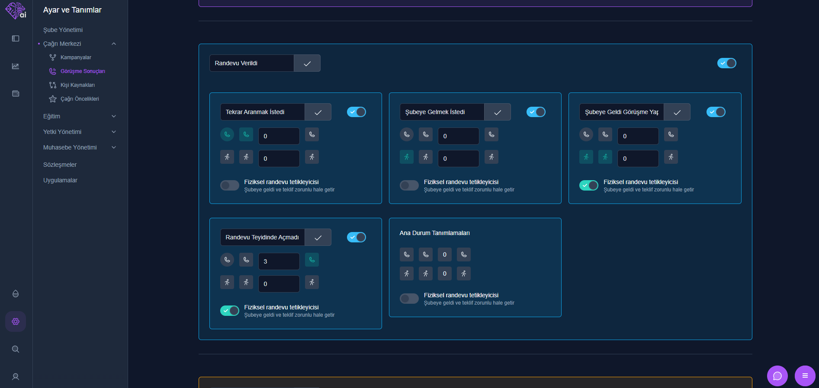Enable Fiziksel randevu tetikleyicisi in Şubeye Gelmek İstedi
Viewport: 819px width, 388px height.
(x=409, y=185)
